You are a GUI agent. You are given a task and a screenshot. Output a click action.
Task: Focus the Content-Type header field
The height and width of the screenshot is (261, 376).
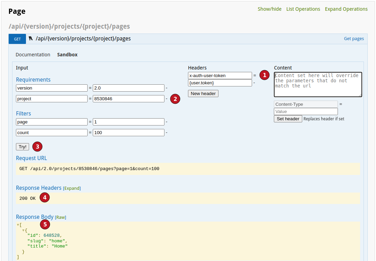click(x=306, y=104)
